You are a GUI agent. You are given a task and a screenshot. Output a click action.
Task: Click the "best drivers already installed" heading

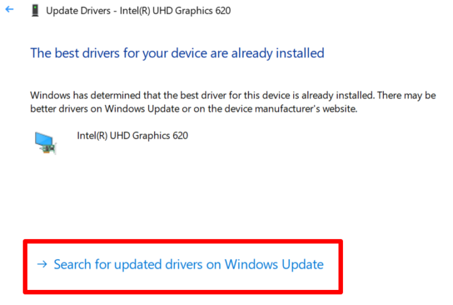[x=177, y=53]
